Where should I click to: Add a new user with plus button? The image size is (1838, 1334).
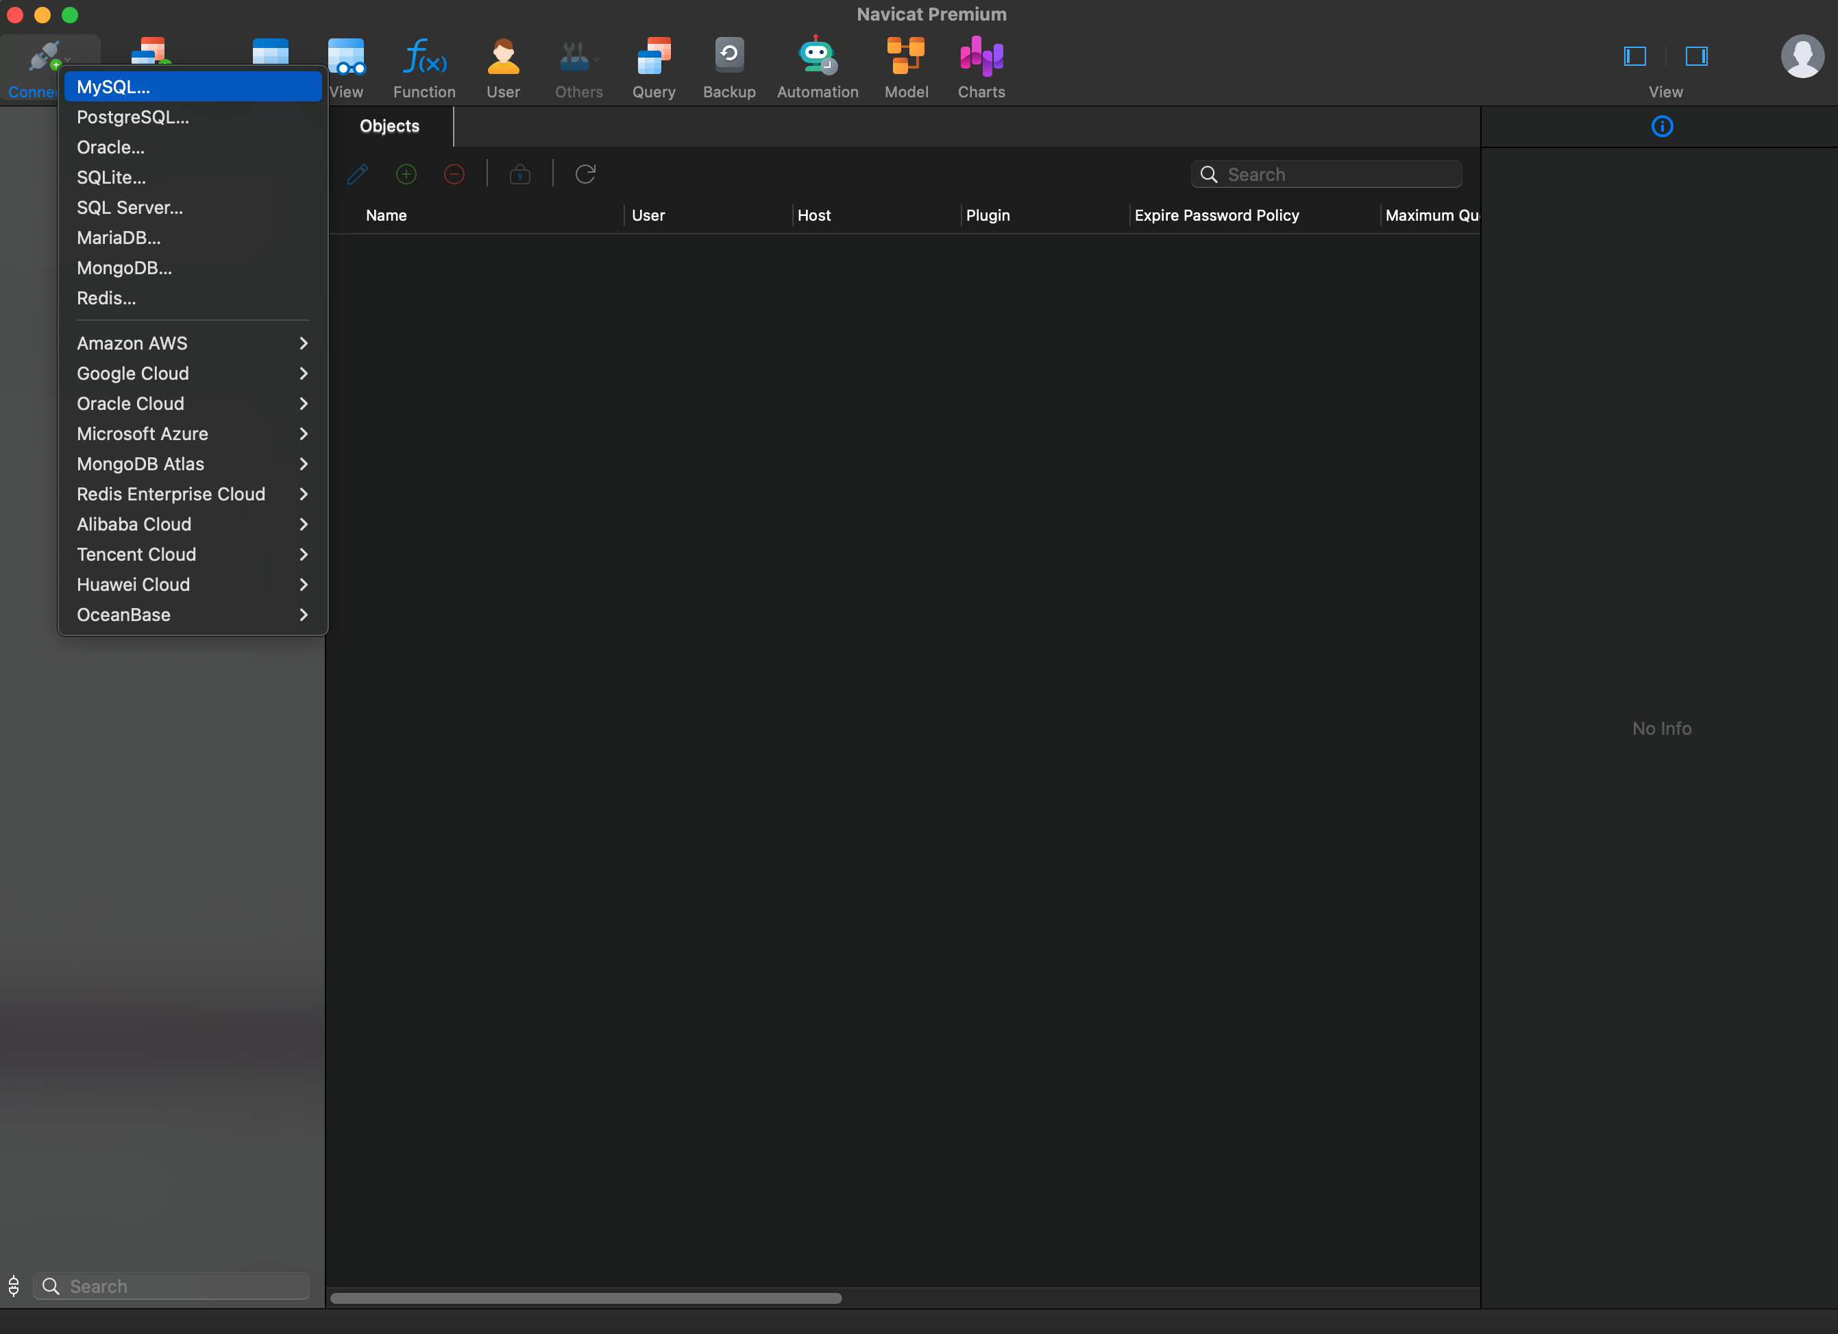point(406,173)
